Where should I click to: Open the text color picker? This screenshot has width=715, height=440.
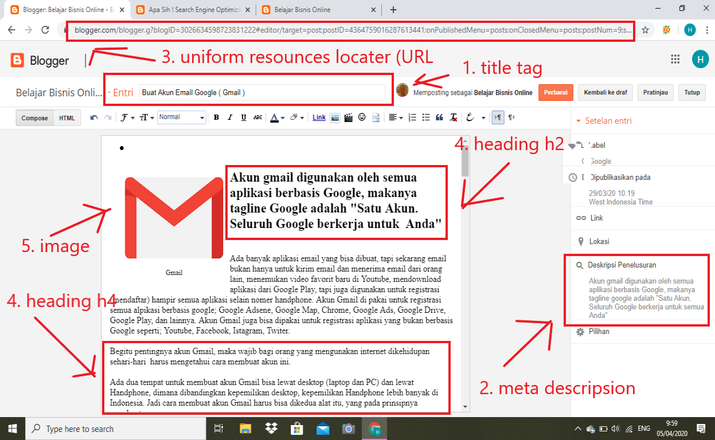[275, 117]
